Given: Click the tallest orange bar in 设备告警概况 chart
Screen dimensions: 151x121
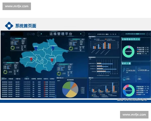Looking at the screenshot, I should coord(105,45).
